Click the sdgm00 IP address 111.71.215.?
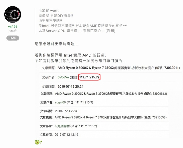 (84, 103)
